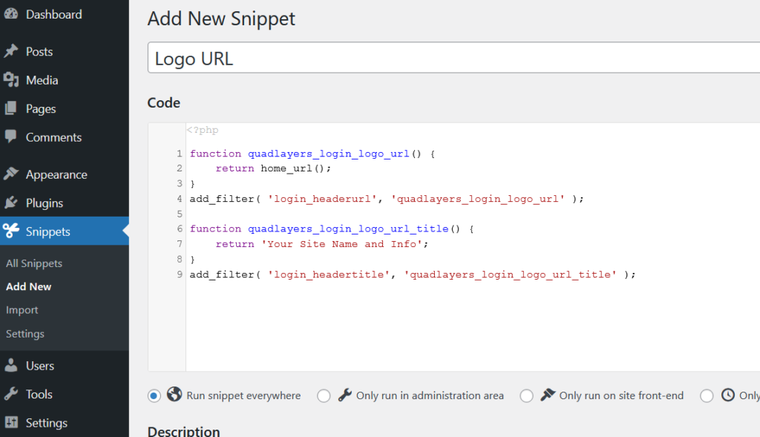
Task: Select the Run snippet everywhere radio button
Action: click(154, 395)
